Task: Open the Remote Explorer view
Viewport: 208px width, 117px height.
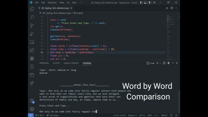Action: tap(32, 42)
